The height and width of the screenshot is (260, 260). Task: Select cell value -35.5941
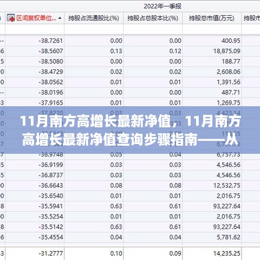pyautogui.click(x=51, y=206)
